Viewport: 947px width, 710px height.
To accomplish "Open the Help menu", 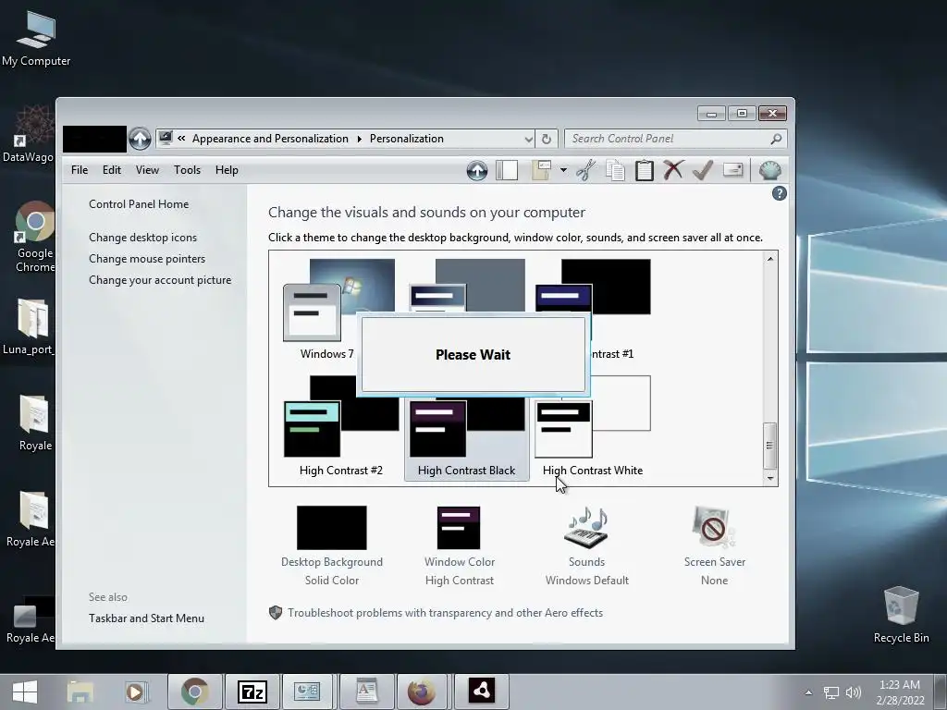I will [227, 170].
